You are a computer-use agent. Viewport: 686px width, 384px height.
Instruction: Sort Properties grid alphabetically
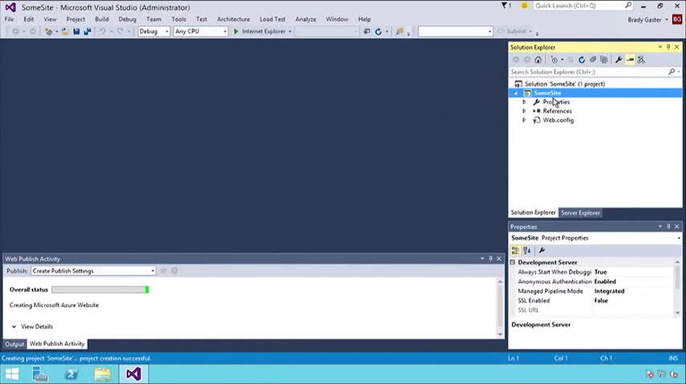point(527,250)
